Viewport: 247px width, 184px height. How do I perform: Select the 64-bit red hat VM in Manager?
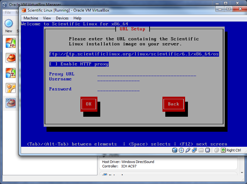tap(11, 103)
